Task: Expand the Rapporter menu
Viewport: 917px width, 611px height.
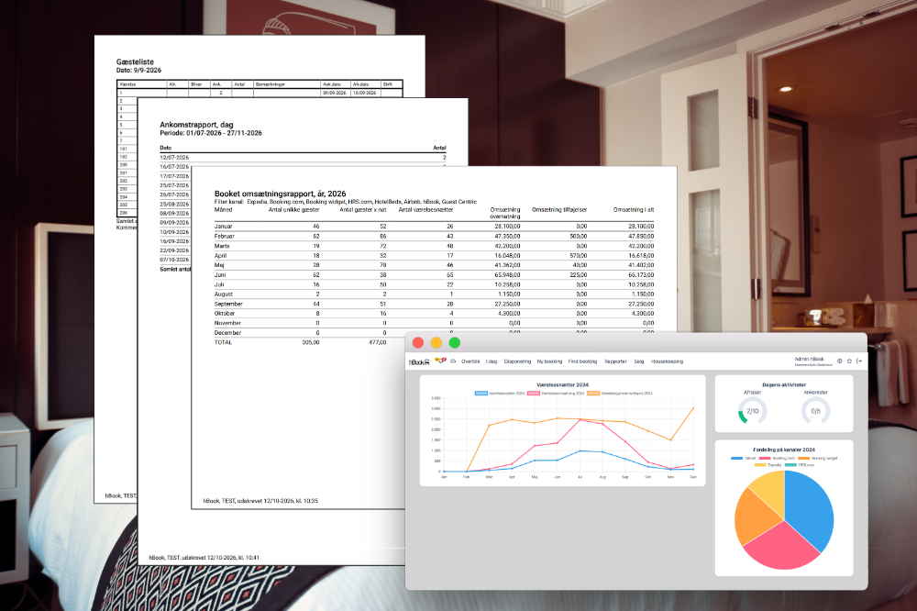Action: coord(615,361)
